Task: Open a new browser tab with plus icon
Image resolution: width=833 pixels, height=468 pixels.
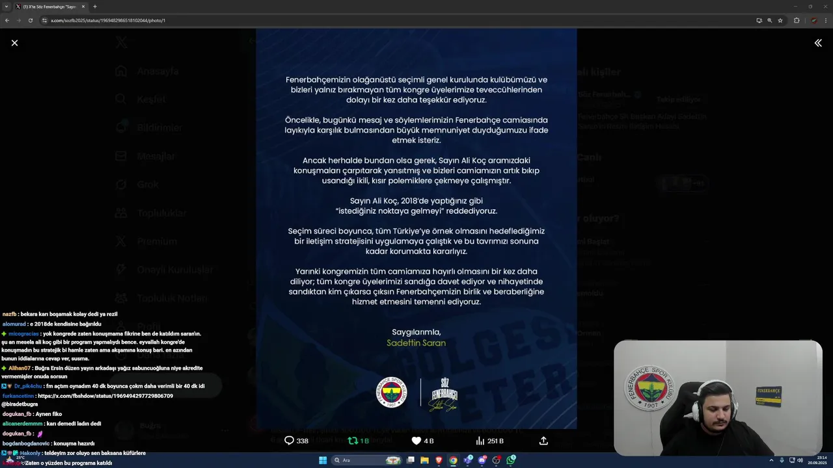Action: coord(95,6)
